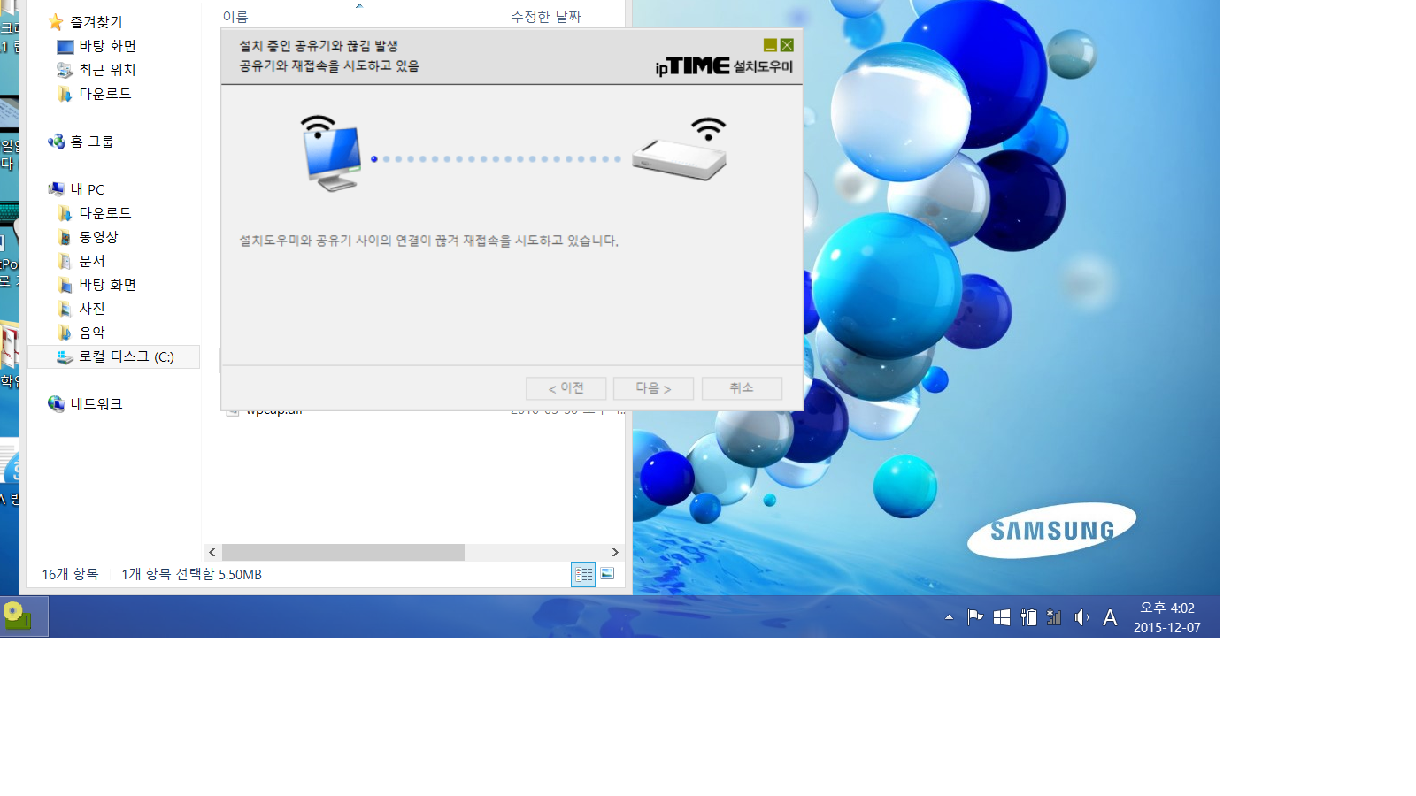Screen dimensions: 1416x796
Task: Select 내 PC in navigation pane
Action: (76, 189)
